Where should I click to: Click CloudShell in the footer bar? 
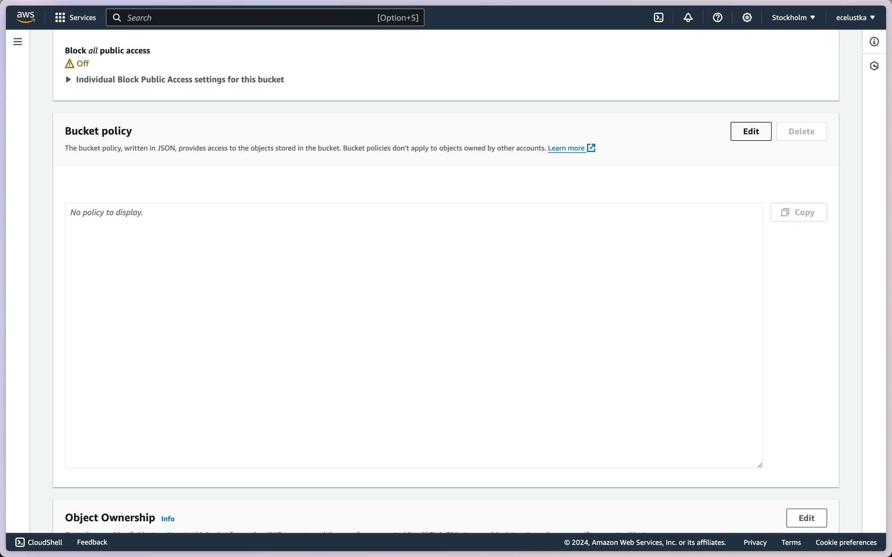point(39,542)
